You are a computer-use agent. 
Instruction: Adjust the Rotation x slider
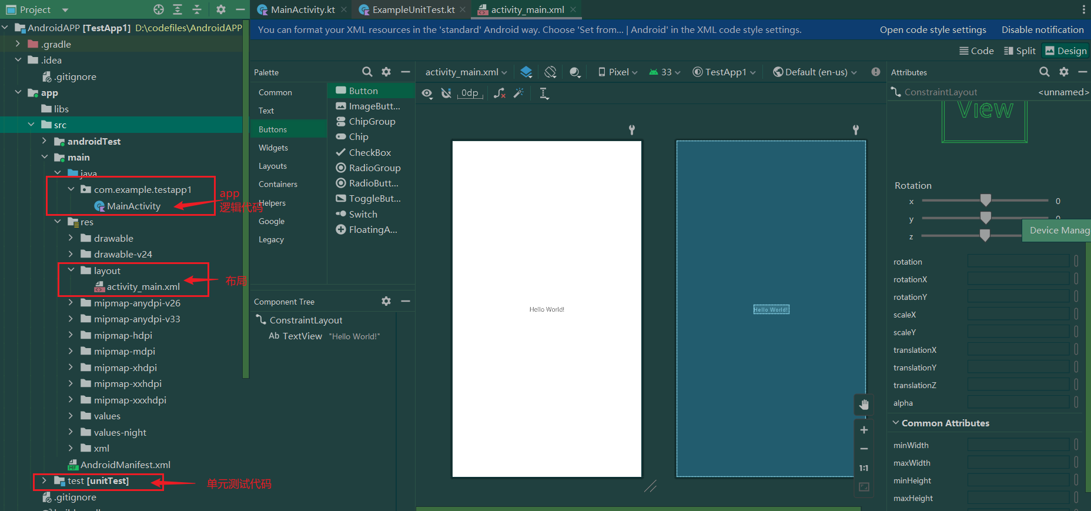coord(986,201)
